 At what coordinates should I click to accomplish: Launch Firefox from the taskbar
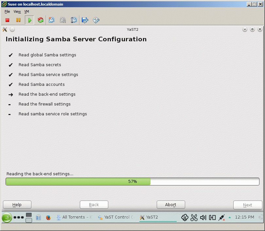coord(48,218)
